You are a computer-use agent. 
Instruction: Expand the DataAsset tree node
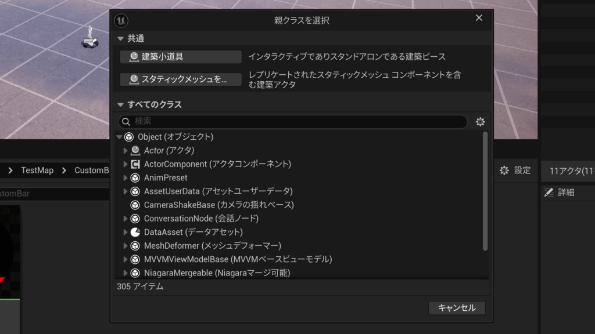pos(126,232)
